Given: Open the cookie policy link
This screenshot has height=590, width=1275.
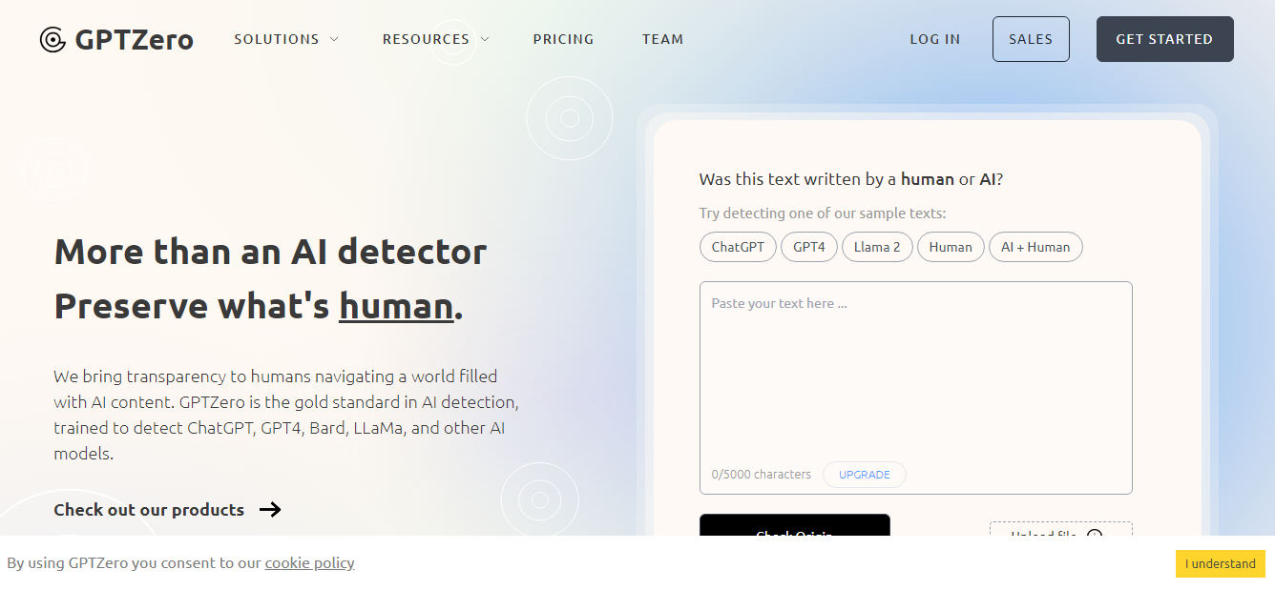Looking at the screenshot, I should point(310,562).
